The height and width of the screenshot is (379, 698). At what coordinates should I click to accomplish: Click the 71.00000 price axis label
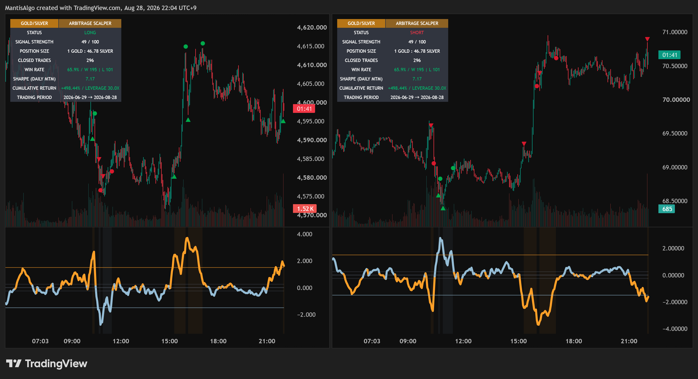(675, 32)
